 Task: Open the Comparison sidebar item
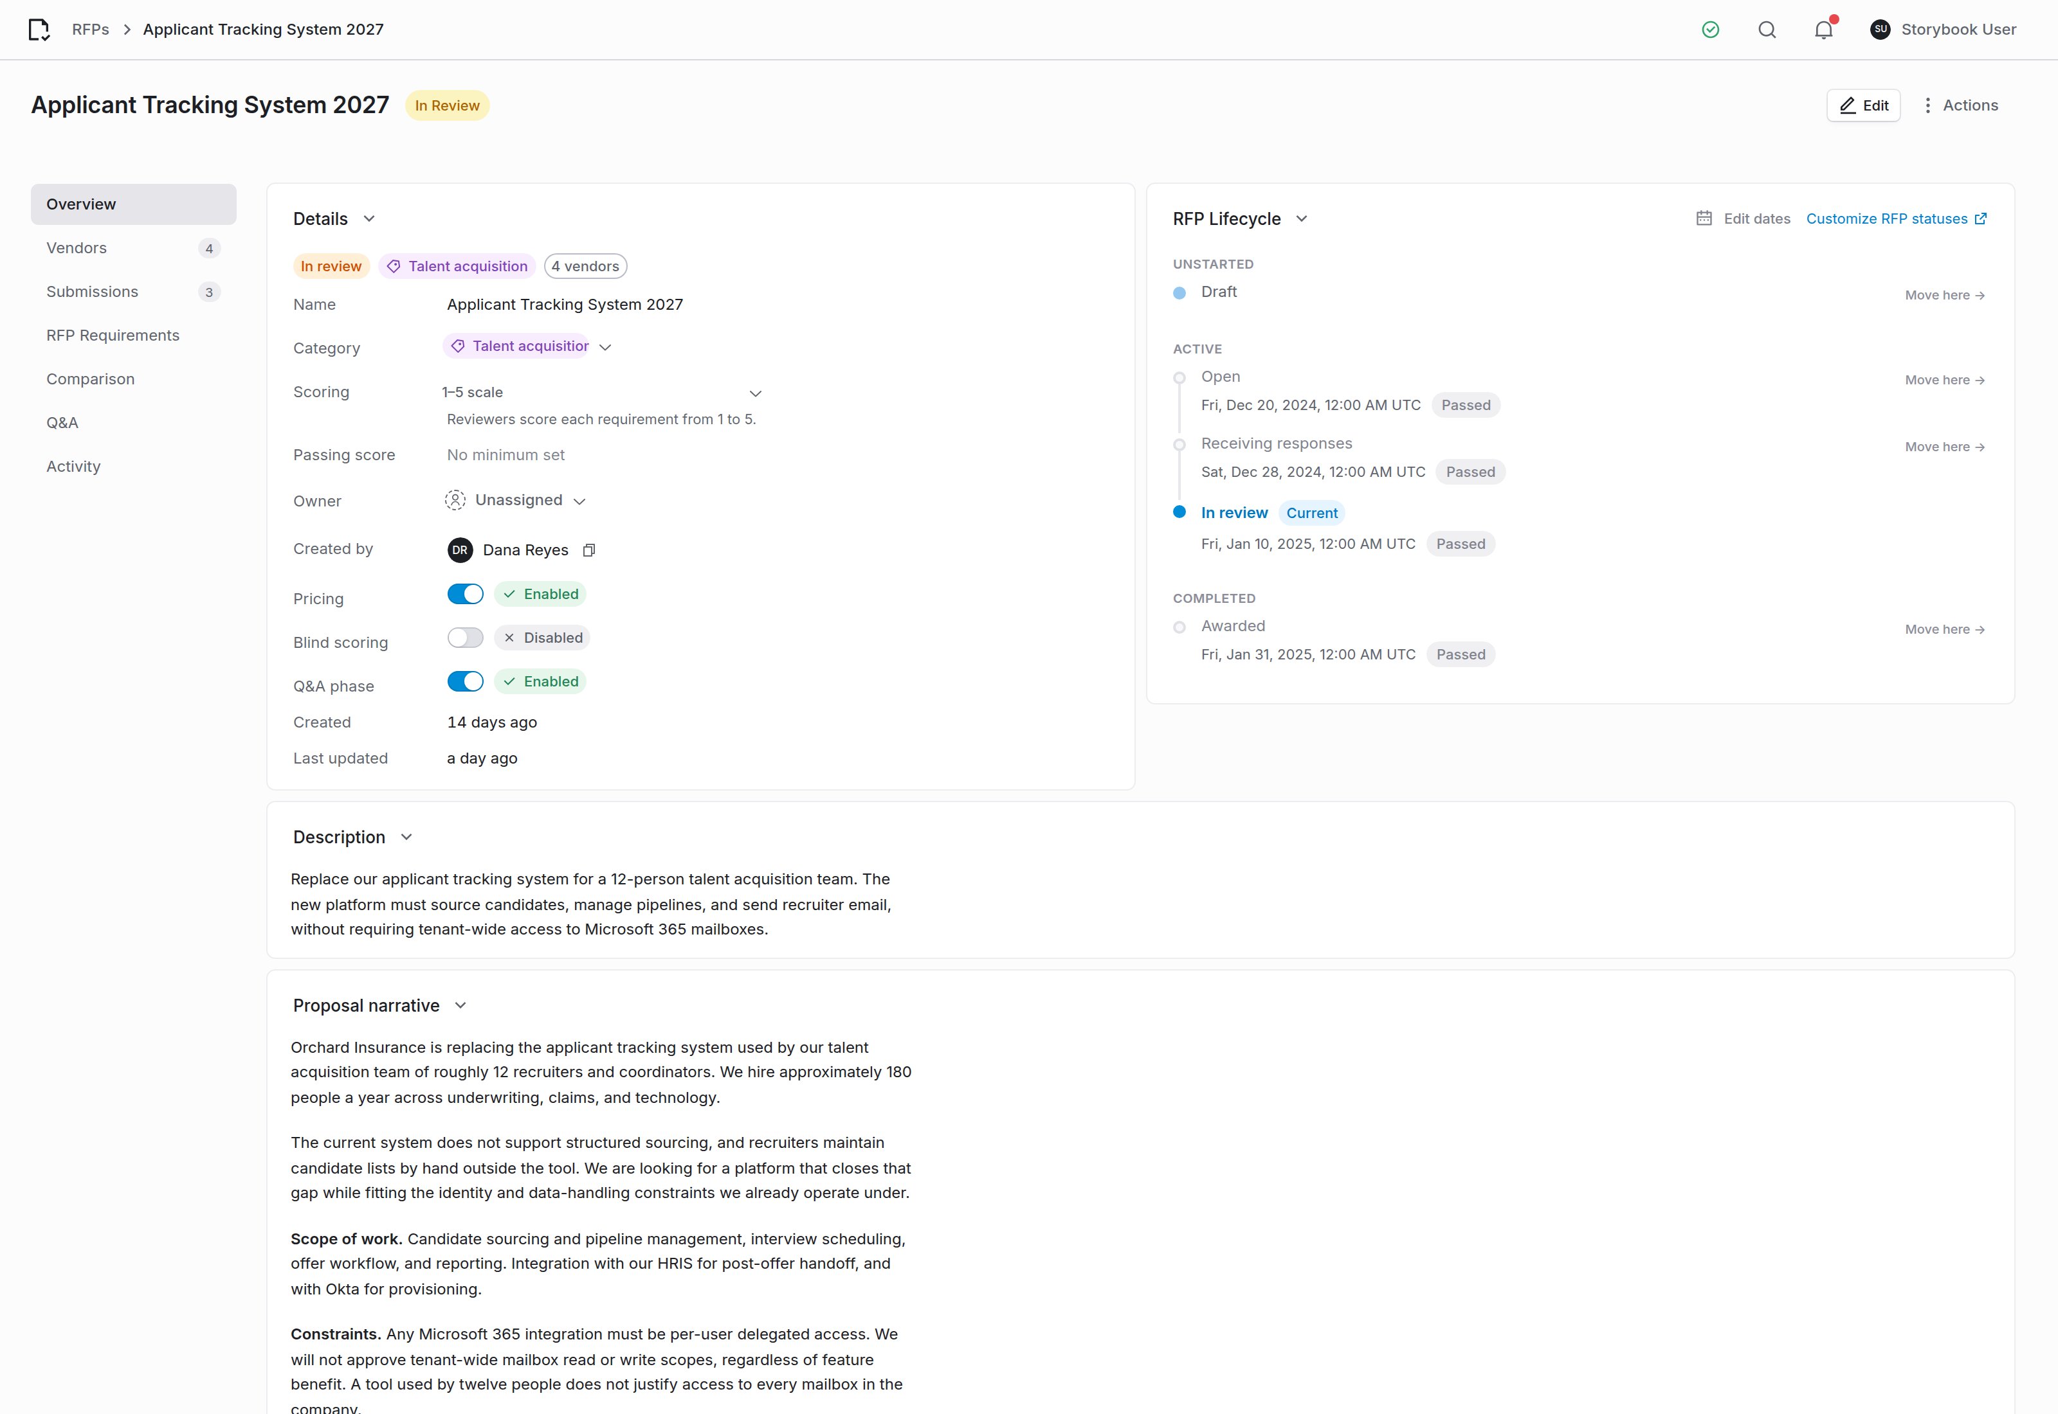click(x=134, y=379)
